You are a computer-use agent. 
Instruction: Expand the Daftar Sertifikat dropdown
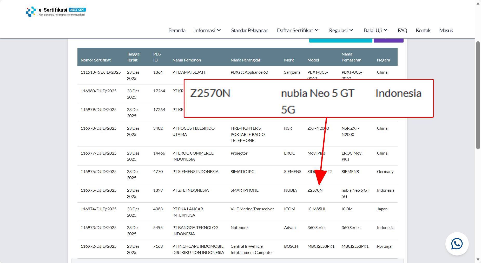(297, 30)
